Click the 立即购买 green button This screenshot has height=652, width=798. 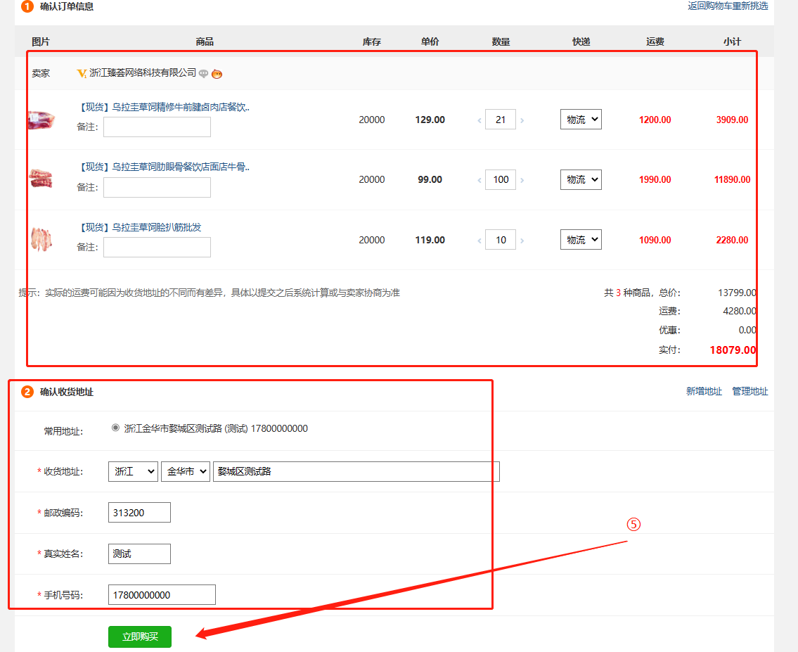pos(140,637)
